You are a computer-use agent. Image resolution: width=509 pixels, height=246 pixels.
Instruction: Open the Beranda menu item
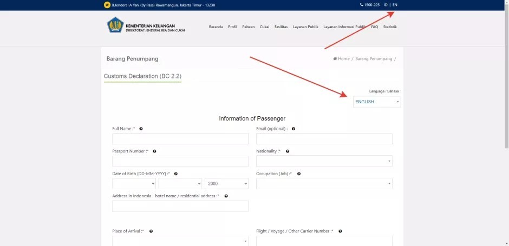[216, 26]
